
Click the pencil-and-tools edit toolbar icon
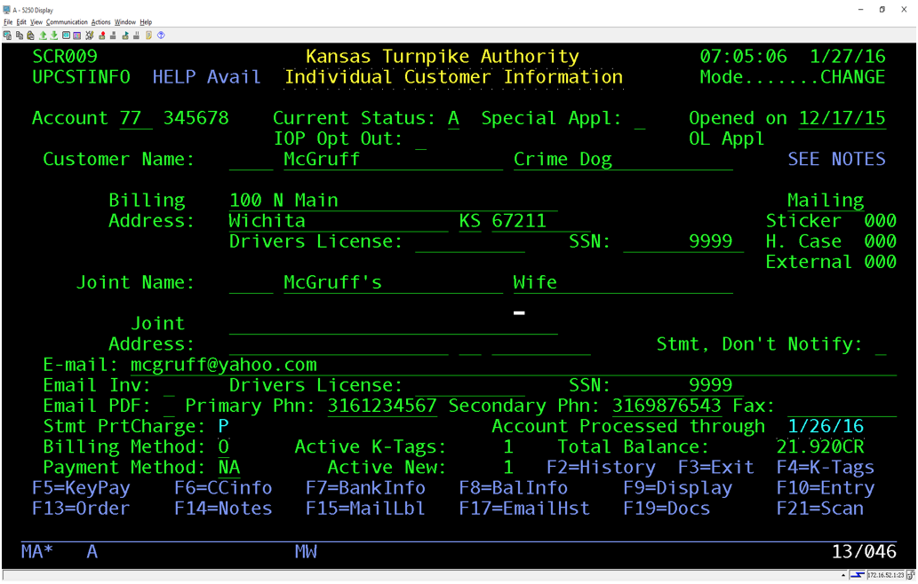(x=90, y=36)
